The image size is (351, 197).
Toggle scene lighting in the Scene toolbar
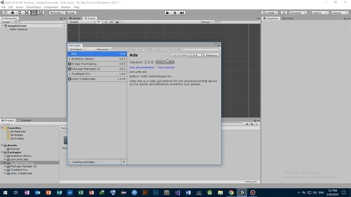pyautogui.click(x=106, y=22)
